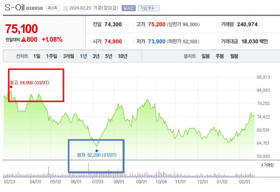
Task: Click the 59,930 price axis label
Action: tap(263, 156)
